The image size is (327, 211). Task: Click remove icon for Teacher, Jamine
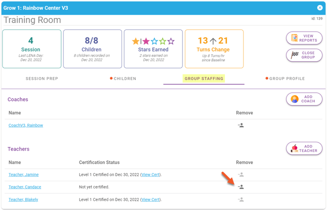[241, 174]
